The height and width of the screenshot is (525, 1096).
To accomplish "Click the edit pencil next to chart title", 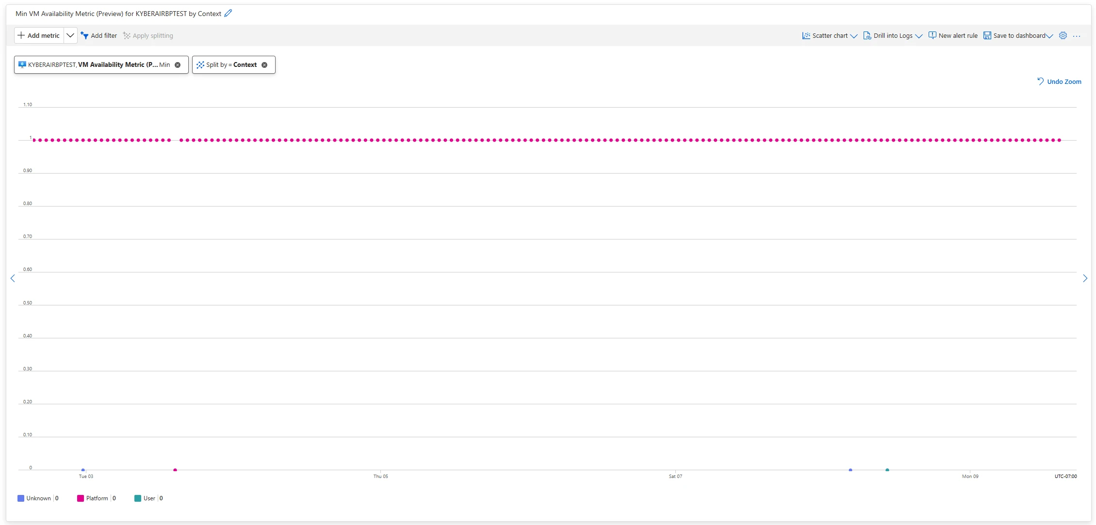I will click(x=228, y=13).
